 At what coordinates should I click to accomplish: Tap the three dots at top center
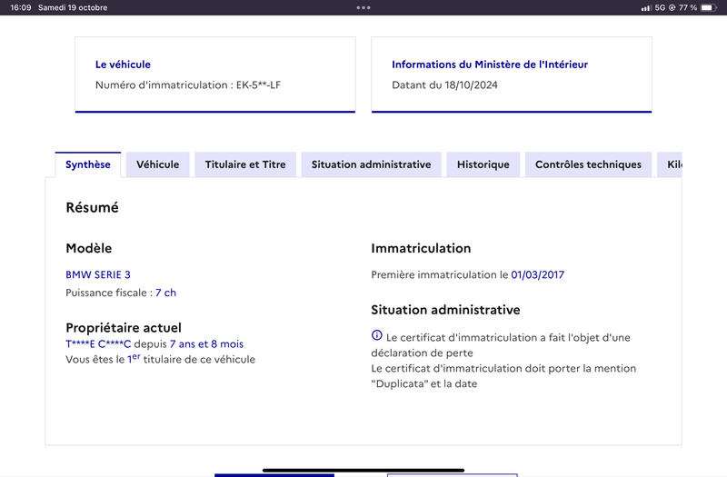coord(363,7)
